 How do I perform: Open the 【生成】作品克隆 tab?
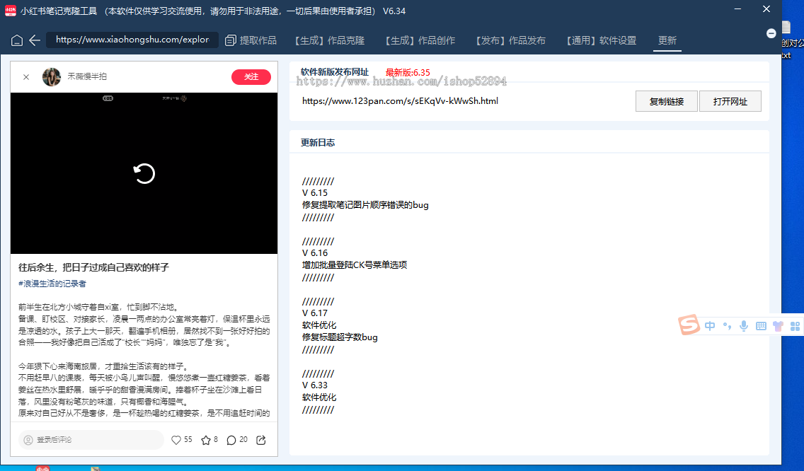click(329, 40)
